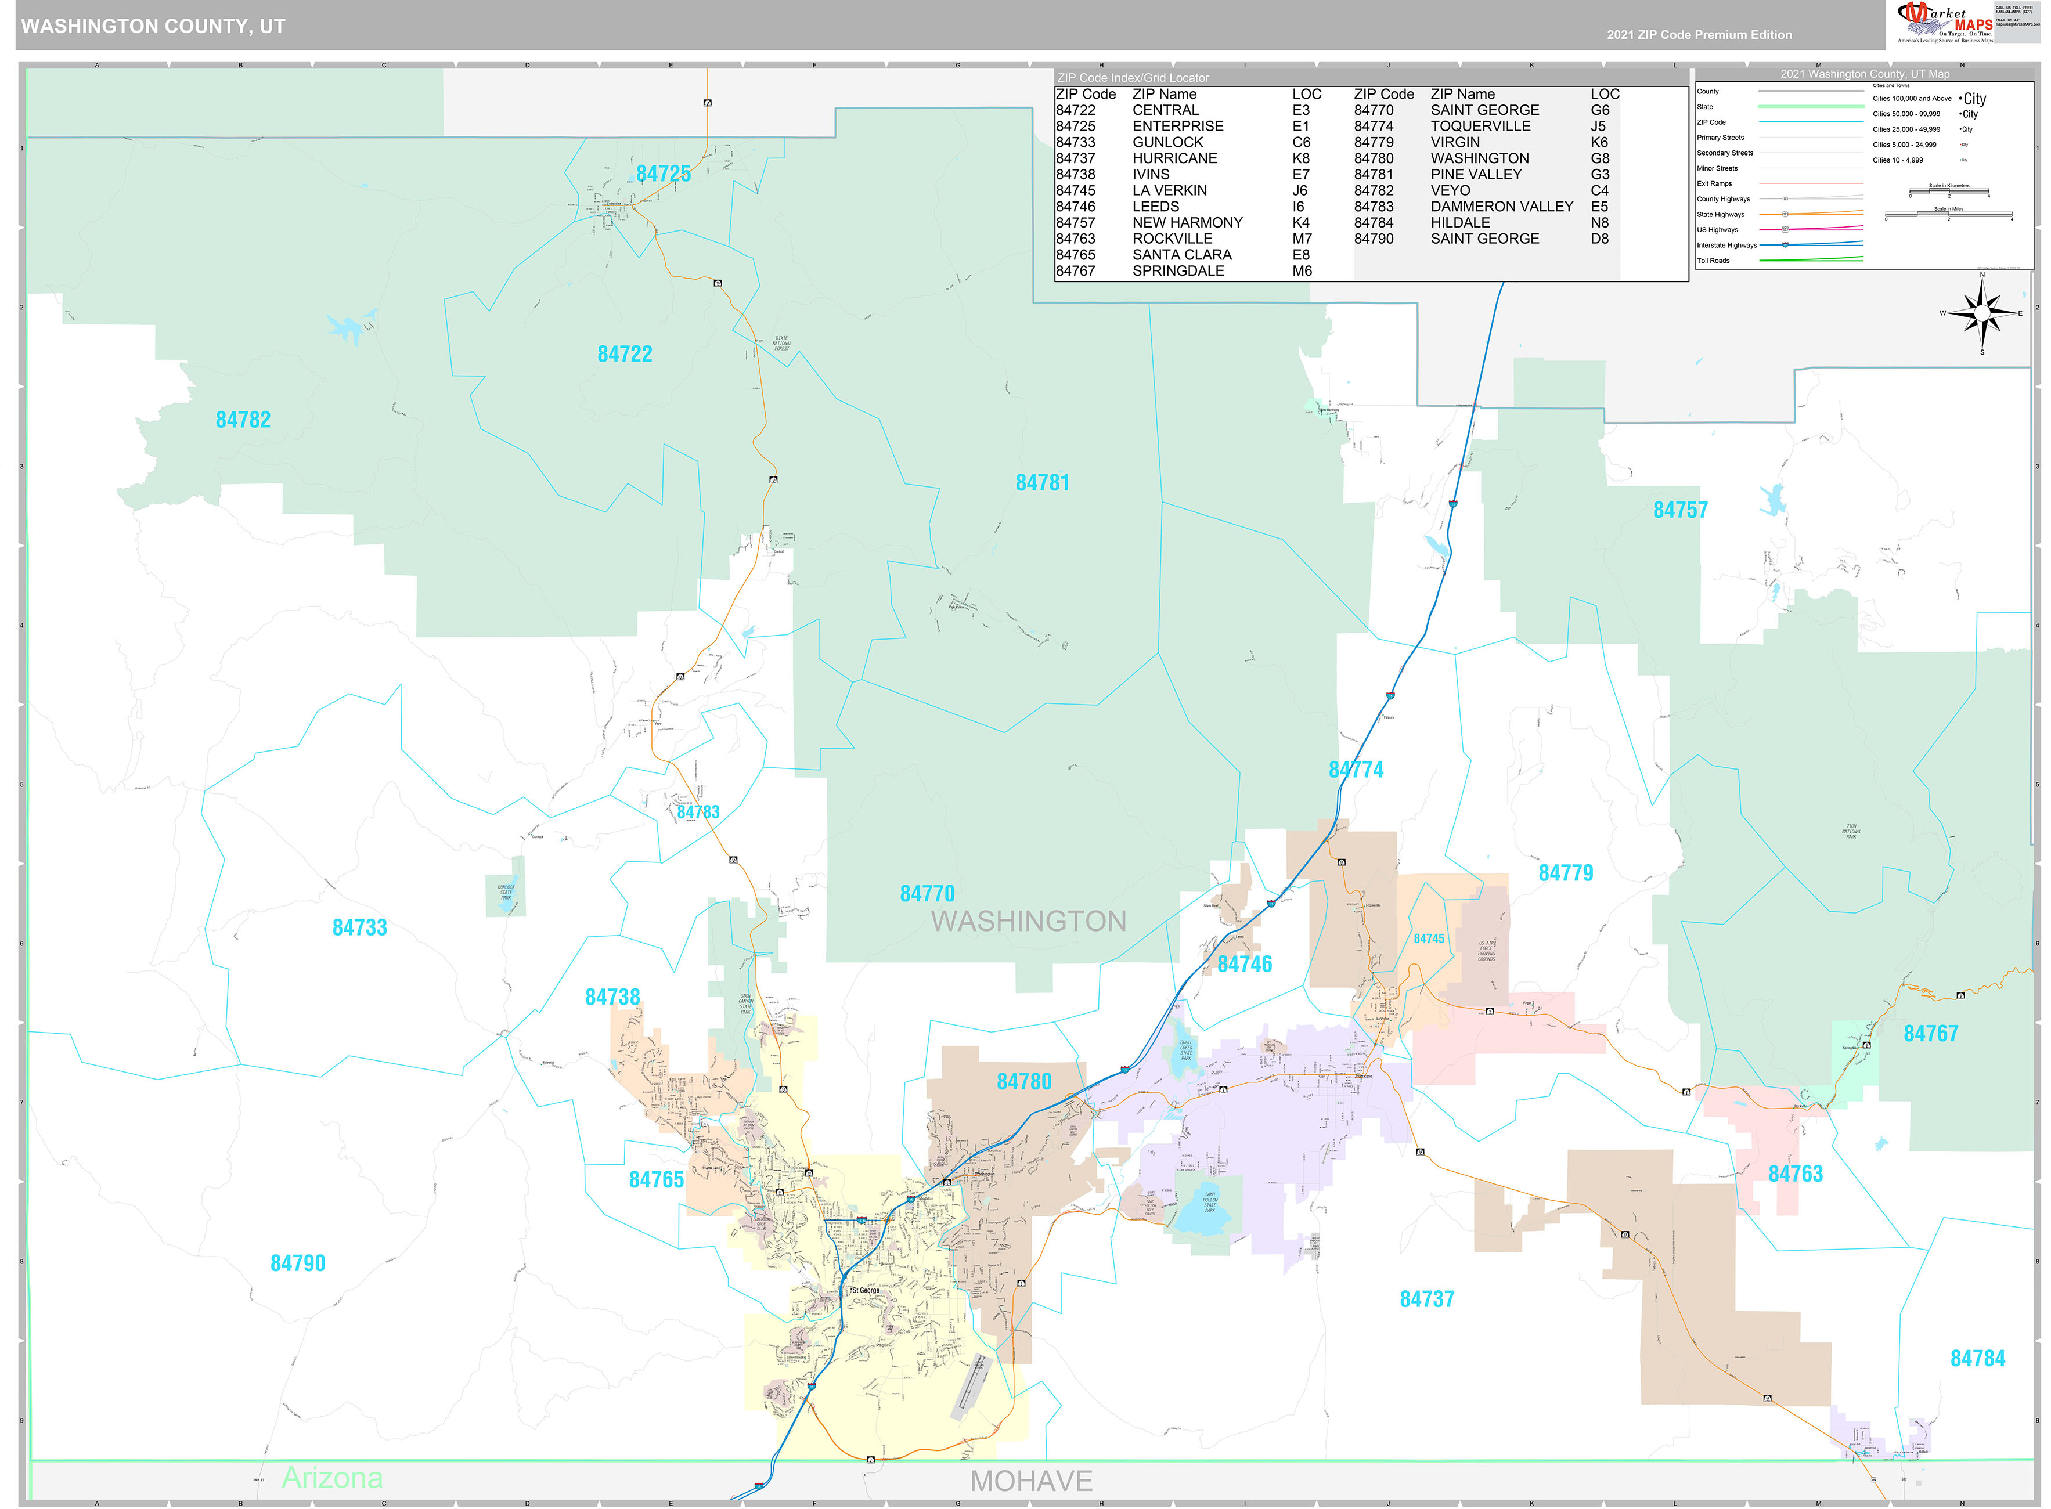Select the ENTERPRISE name in the index
Screen dimensions: 2051x1509
tap(1178, 126)
